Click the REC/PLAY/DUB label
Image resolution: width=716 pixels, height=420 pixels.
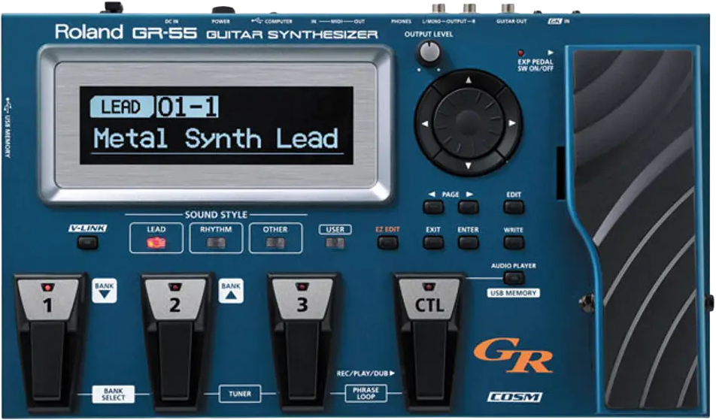(366, 373)
